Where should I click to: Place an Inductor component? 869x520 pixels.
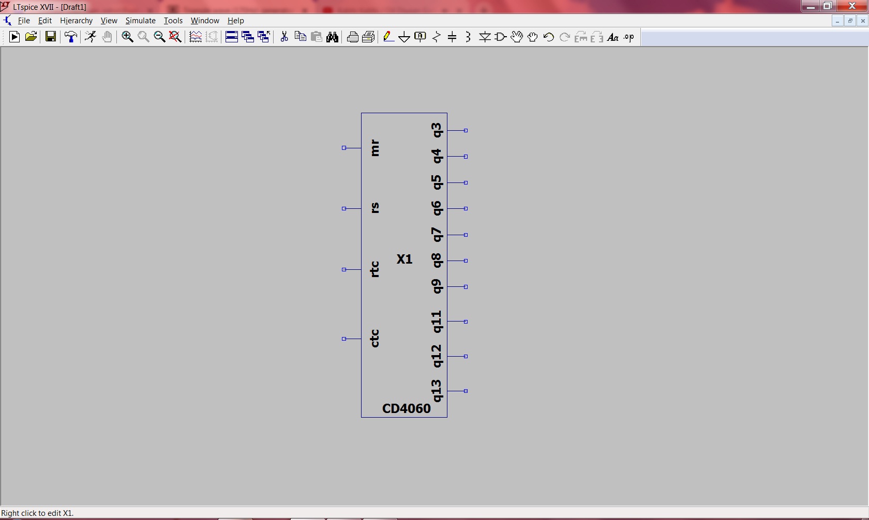pos(468,37)
